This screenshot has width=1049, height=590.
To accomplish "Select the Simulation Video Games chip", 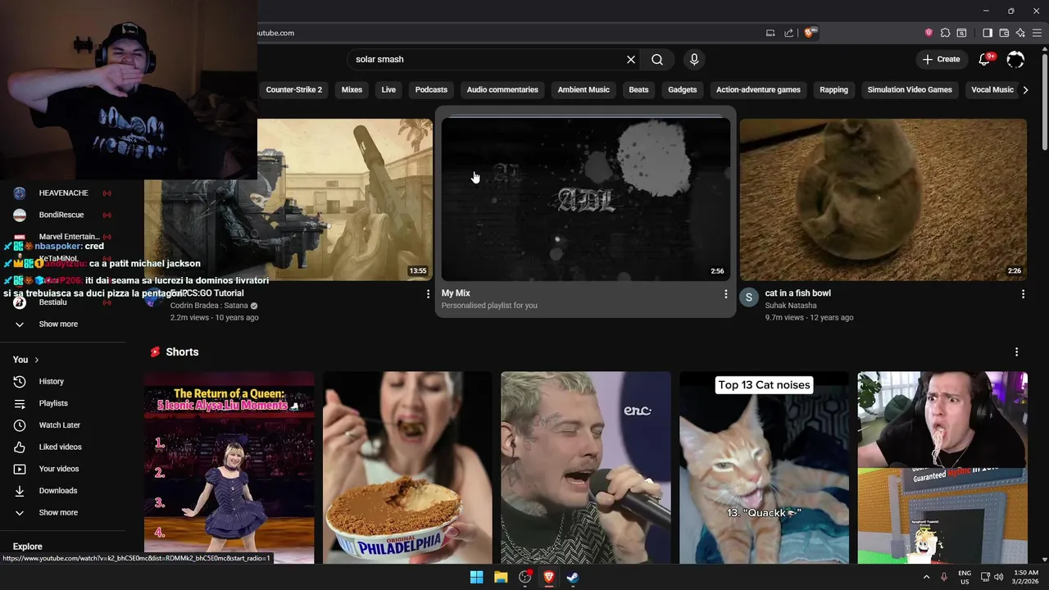I will tap(910, 89).
